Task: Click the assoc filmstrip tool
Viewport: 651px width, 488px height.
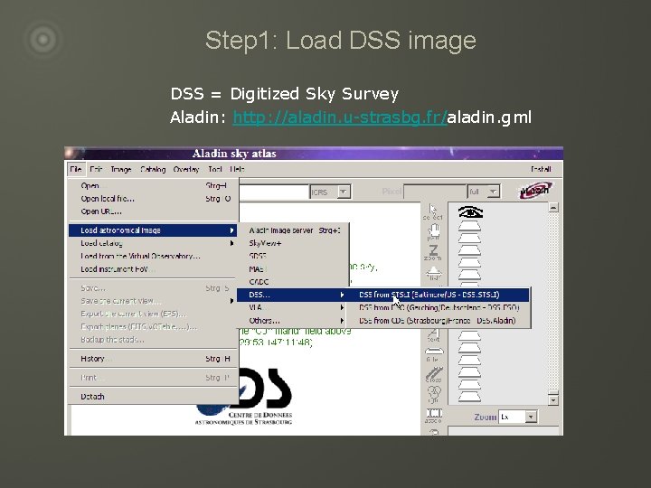Action: click(434, 416)
